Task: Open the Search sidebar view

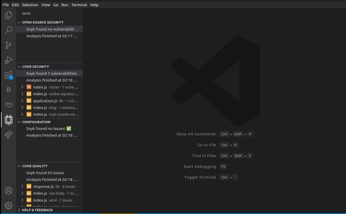Action: [x=9, y=30]
